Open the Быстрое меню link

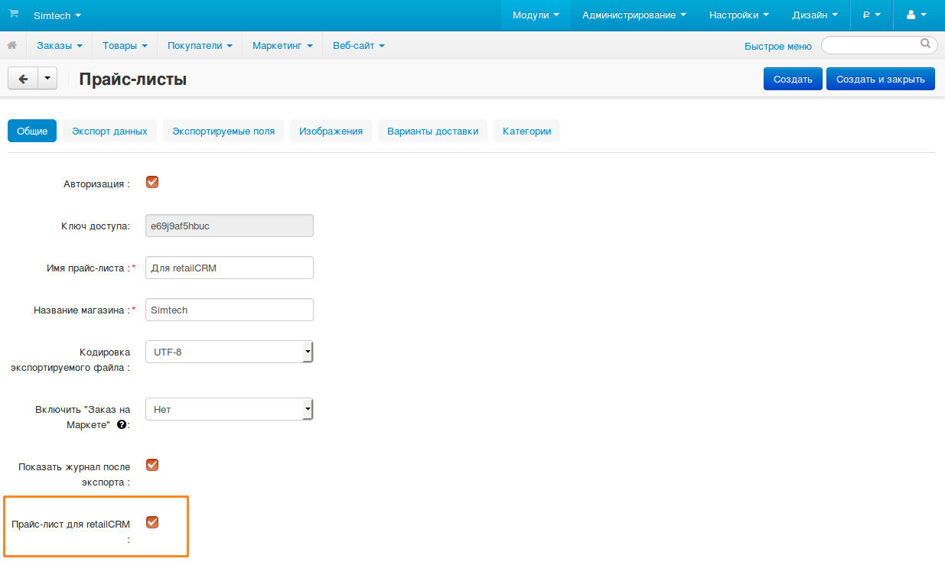pyautogui.click(x=777, y=46)
